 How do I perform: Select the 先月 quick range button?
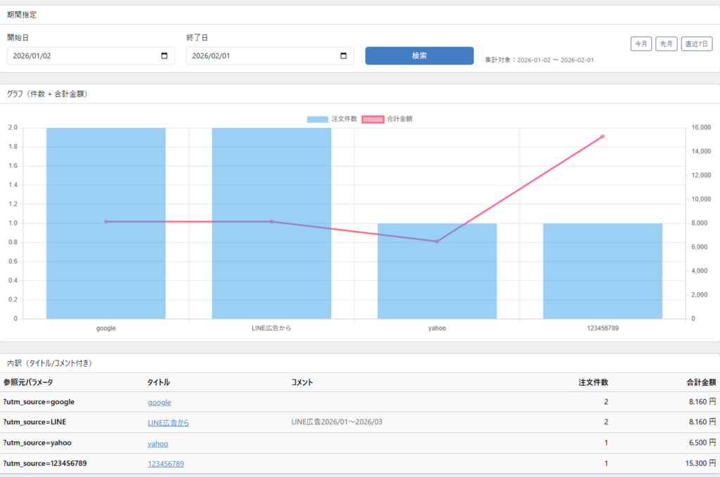(x=667, y=44)
